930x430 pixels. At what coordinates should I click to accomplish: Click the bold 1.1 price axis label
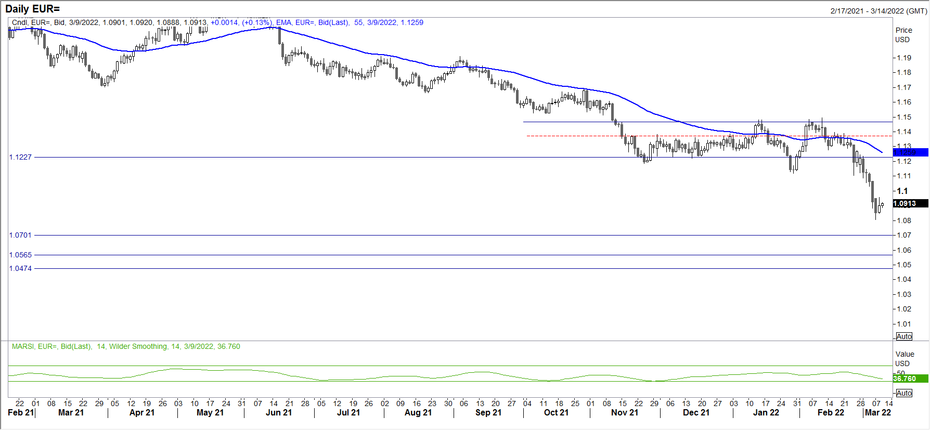click(x=902, y=191)
